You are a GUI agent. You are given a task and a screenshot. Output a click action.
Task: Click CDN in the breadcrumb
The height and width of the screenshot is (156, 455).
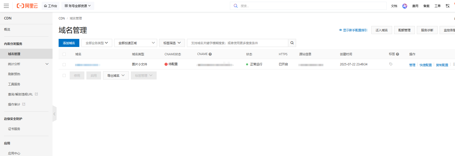pos(62,18)
